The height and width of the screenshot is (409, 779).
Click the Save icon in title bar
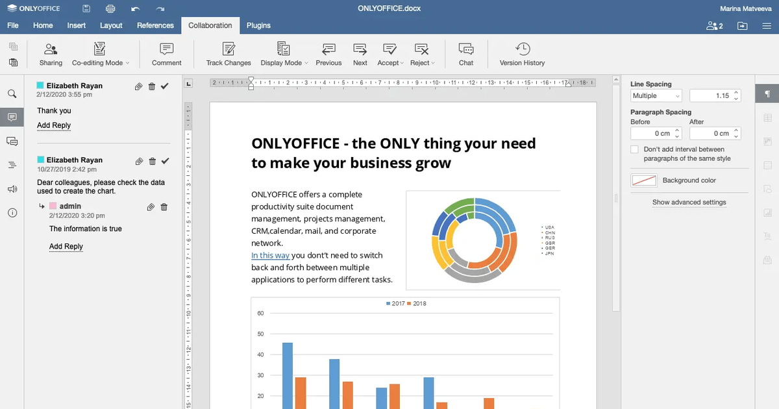[86, 8]
